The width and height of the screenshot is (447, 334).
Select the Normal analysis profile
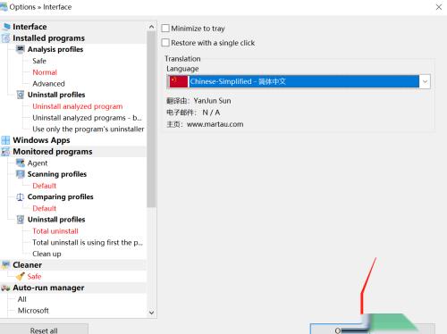click(45, 72)
